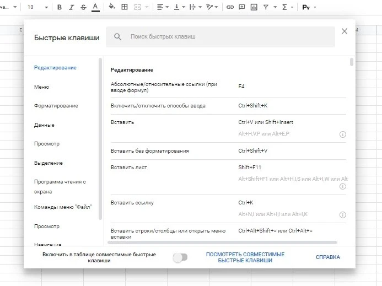Apply italic formatting from toolbar
382x286 pixels.
click(x=71, y=7)
